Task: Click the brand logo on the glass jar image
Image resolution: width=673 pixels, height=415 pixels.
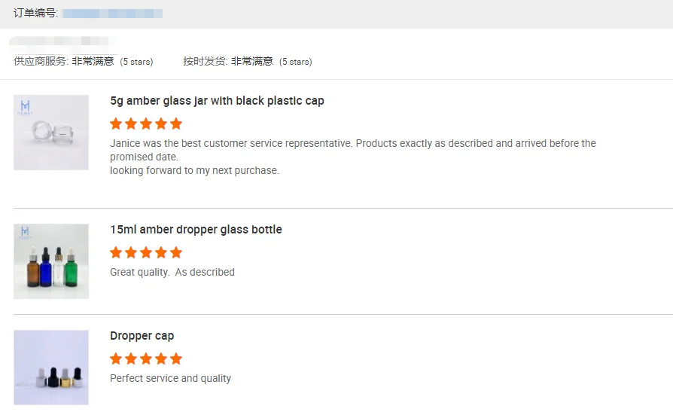Action: point(25,106)
